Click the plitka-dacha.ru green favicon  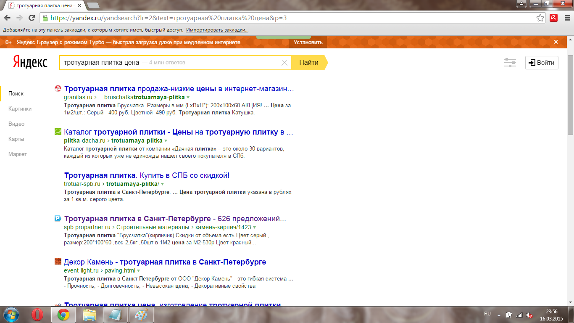[58, 132]
